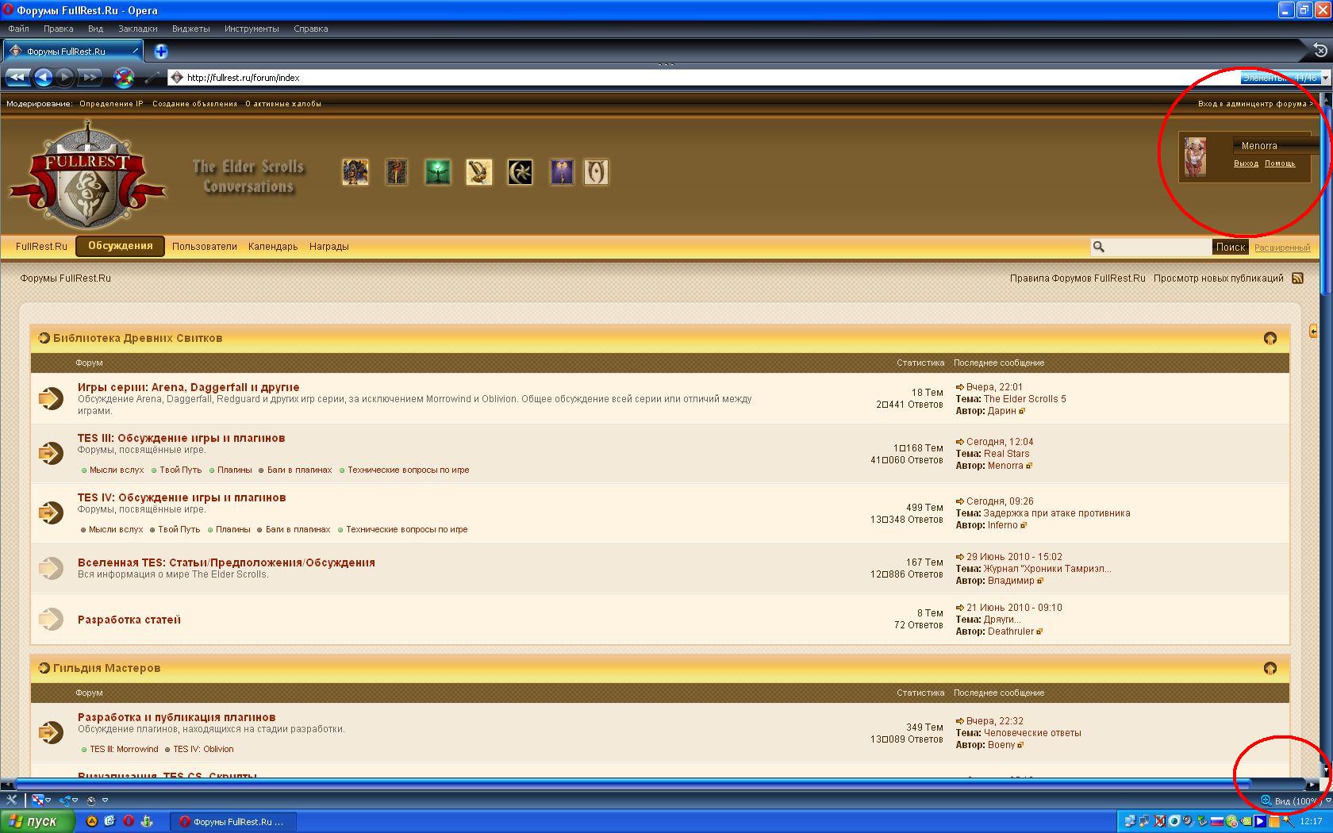
Task: Click the Rewind navigation button
Action: coord(17,77)
